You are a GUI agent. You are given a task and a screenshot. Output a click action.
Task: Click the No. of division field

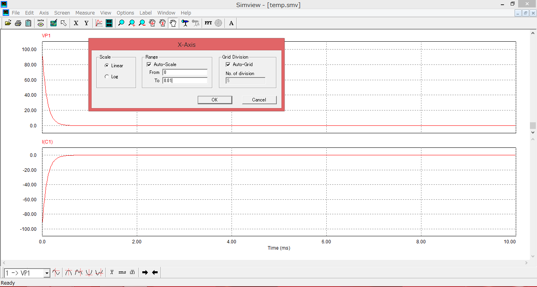(x=246, y=81)
